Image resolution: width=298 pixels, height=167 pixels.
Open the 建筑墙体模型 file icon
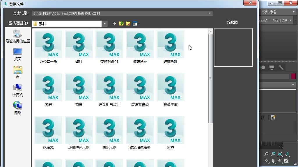point(140,130)
